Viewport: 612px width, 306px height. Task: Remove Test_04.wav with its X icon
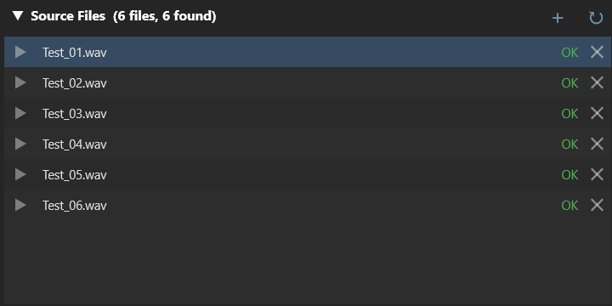point(597,144)
